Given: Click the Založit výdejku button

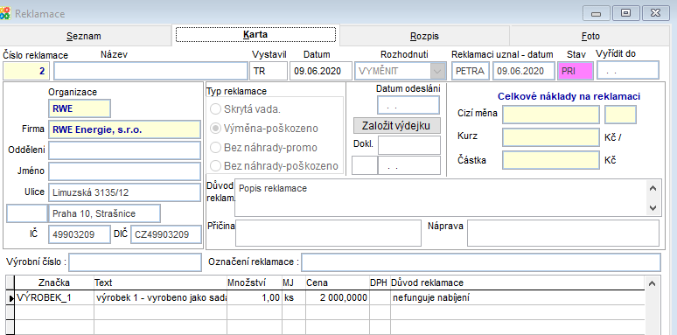Looking at the screenshot, I should coord(397,126).
